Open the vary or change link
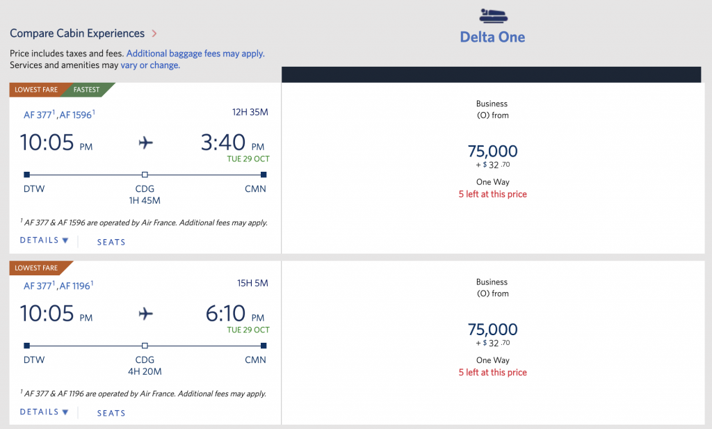 coord(150,65)
